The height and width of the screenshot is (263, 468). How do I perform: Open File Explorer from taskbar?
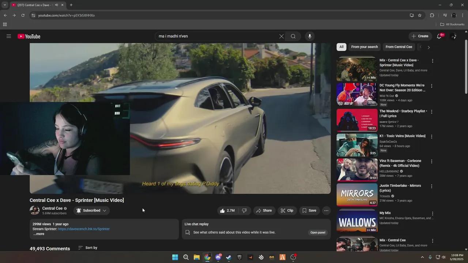pyautogui.click(x=197, y=257)
